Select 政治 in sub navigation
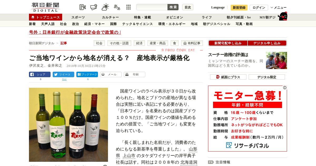 pyautogui.click(x=76, y=24)
